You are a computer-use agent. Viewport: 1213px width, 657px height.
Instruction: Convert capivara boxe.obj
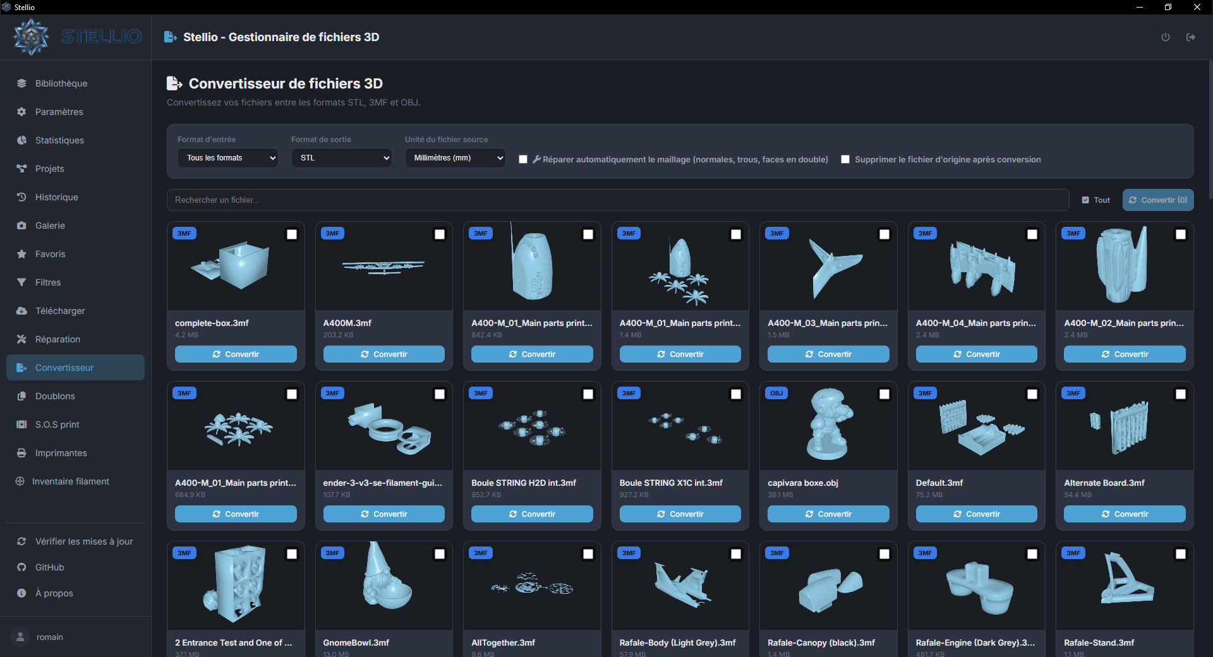pyautogui.click(x=828, y=514)
